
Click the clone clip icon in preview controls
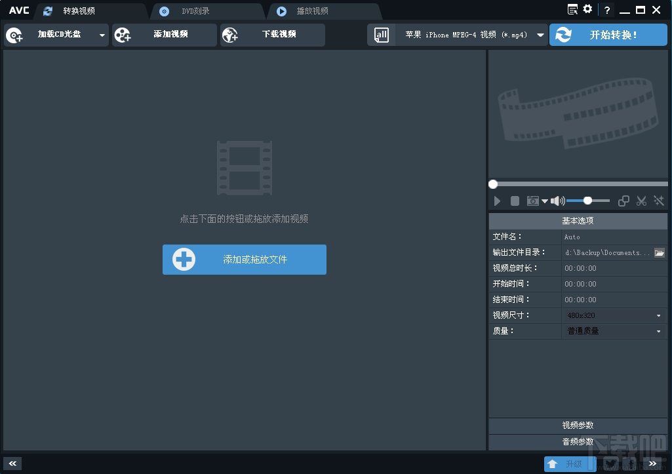tap(623, 201)
